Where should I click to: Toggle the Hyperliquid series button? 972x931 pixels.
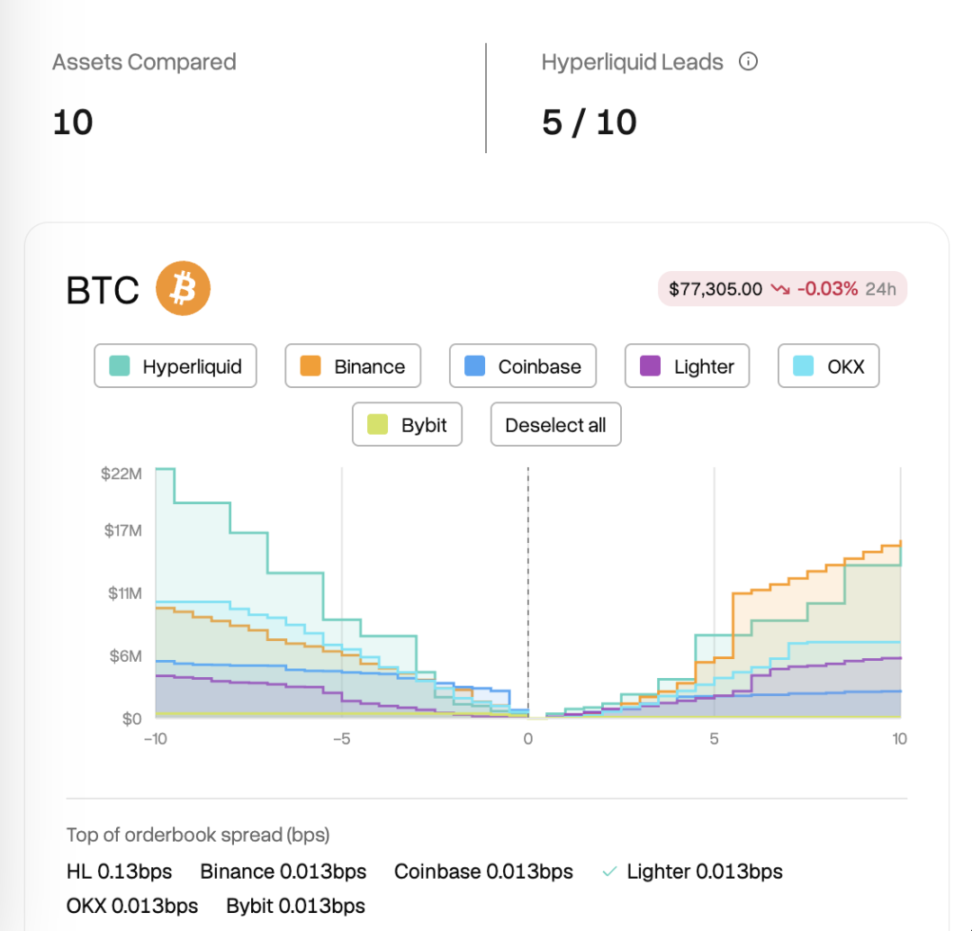[175, 366]
